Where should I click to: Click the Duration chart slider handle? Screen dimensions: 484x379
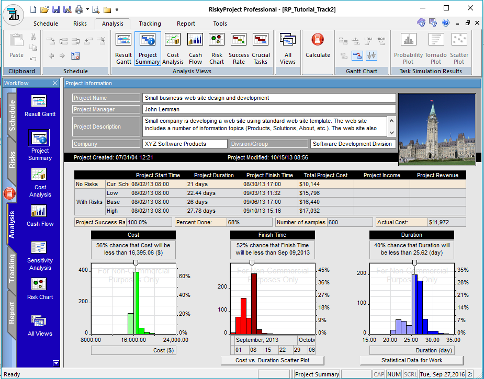(414, 263)
